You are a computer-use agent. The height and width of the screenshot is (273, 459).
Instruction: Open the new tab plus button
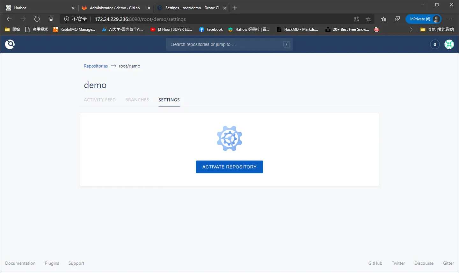(x=235, y=8)
